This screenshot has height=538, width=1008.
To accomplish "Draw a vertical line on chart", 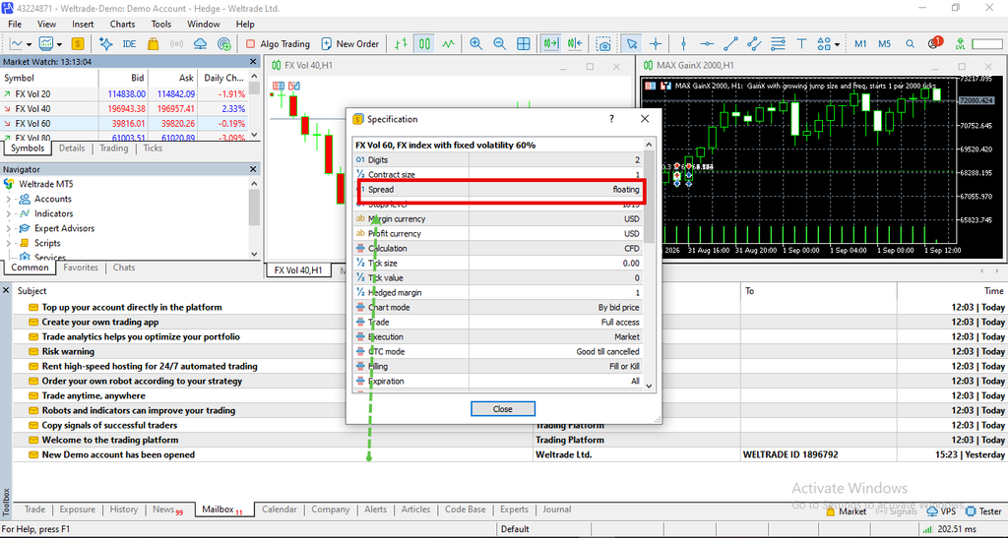I will (683, 43).
